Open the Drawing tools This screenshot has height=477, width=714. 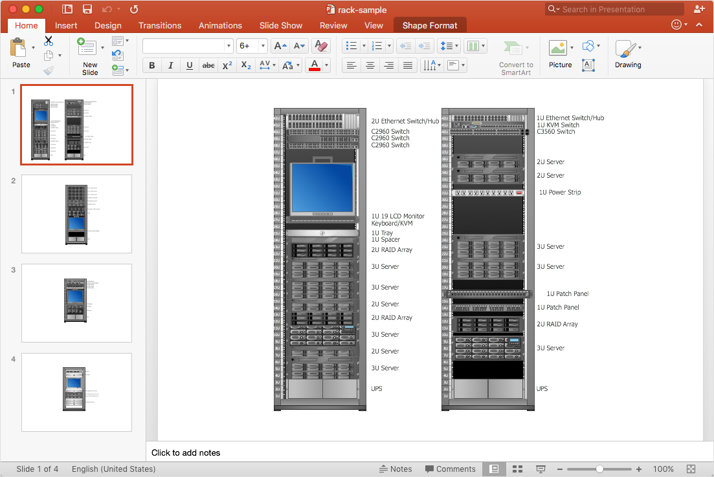[627, 53]
